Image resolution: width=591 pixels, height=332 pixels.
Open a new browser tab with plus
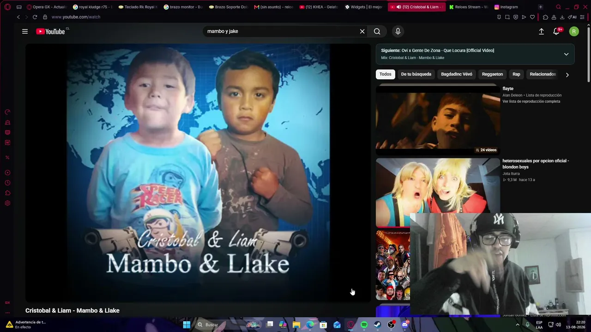(540, 7)
